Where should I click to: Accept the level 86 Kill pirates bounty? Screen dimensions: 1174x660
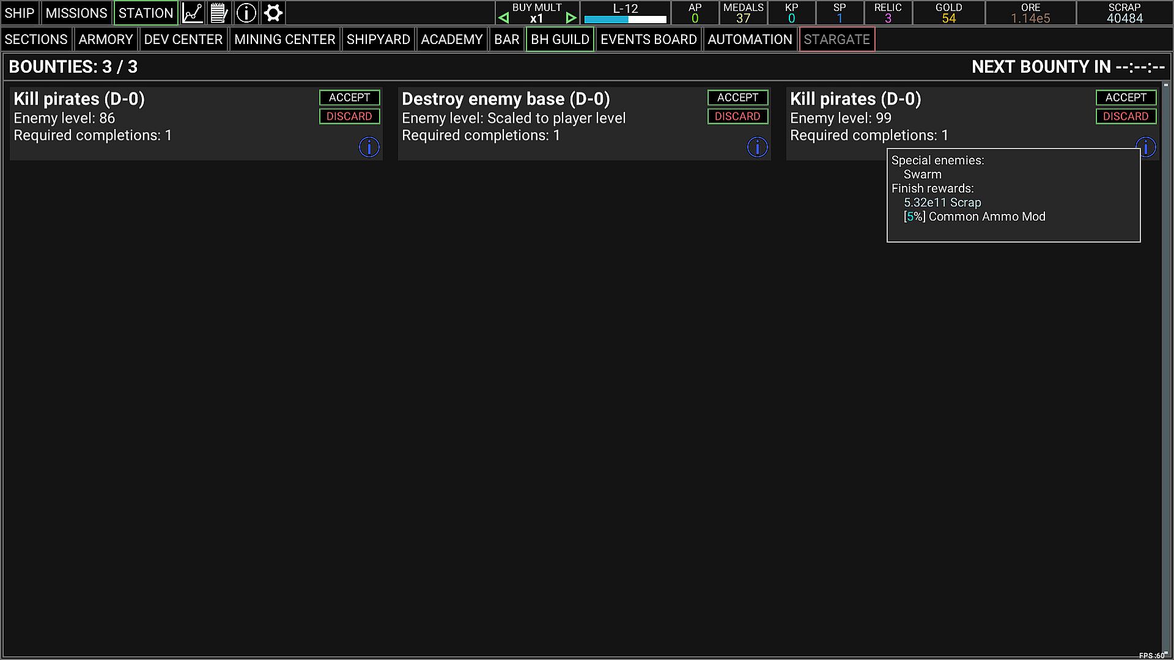click(x=349, y=98)
